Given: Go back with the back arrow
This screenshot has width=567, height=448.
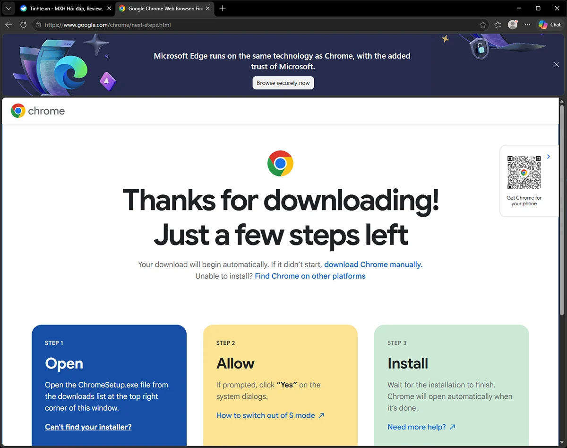Looking at the screenshot, I should pos(9,25).
